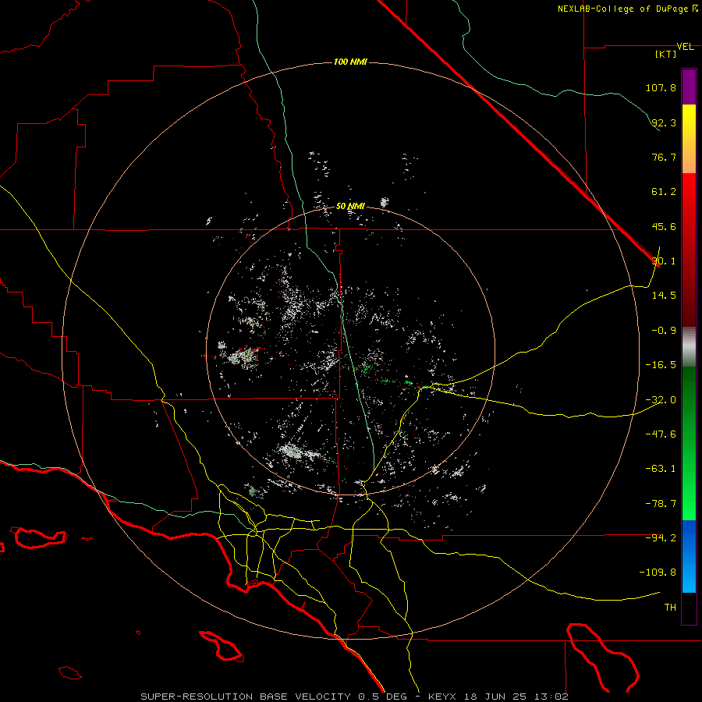This screenshot has width=702, height=702.
Task: Click the 100 NMI range ring label
Action: pos(350,62)
